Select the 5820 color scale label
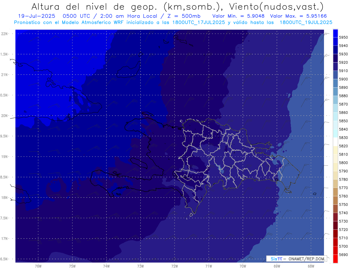The height and width of the screenshot is (270, 349). point(343,146)
